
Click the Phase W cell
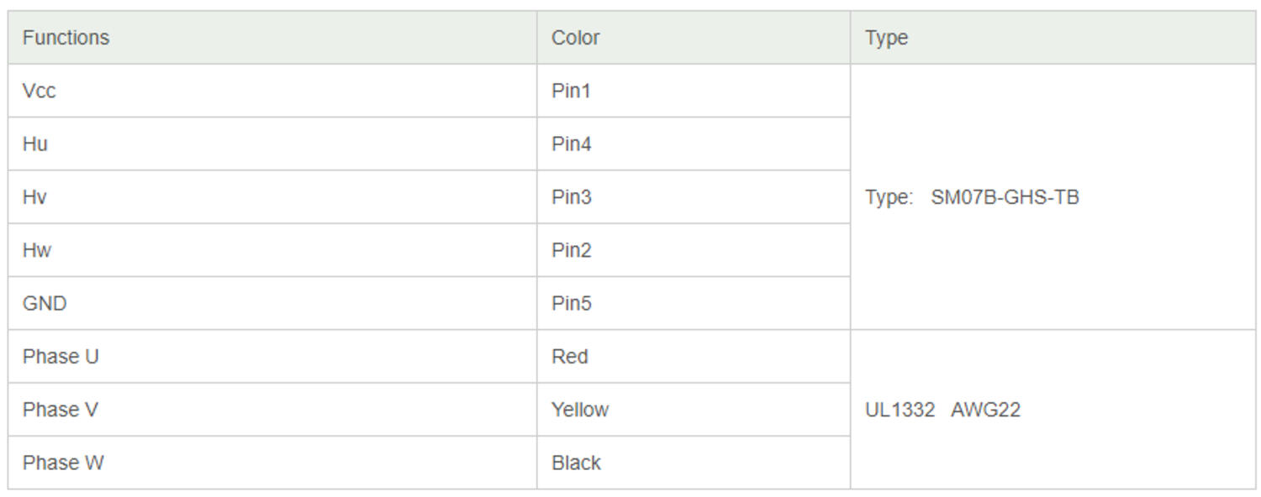[x=63, y=463]
